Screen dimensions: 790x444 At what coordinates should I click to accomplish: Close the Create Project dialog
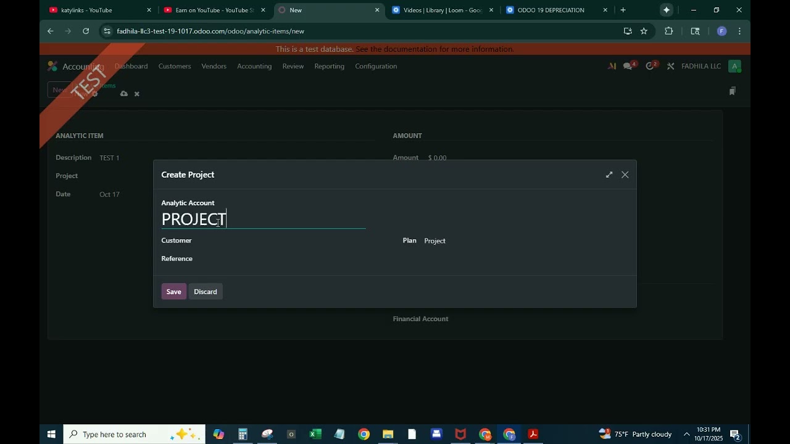(625, 175)
